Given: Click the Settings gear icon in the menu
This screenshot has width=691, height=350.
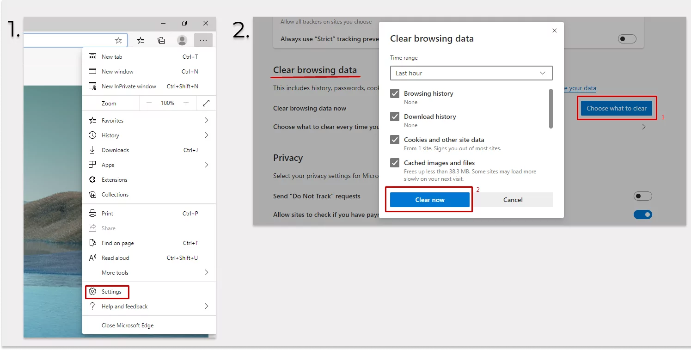Looking at the screenshot, I should 92,292.
